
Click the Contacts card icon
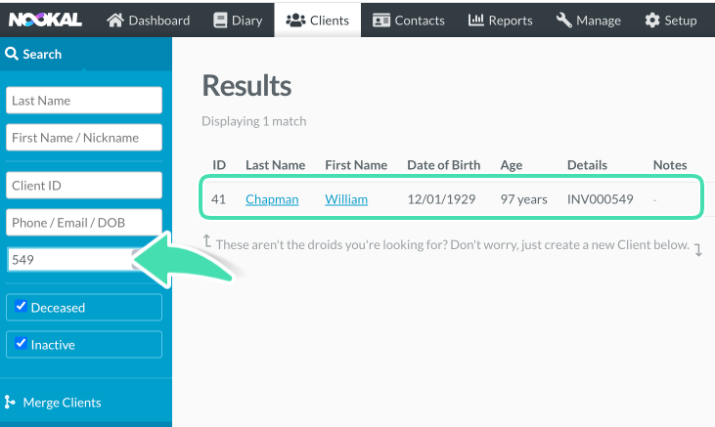click(x=381, y=21)
